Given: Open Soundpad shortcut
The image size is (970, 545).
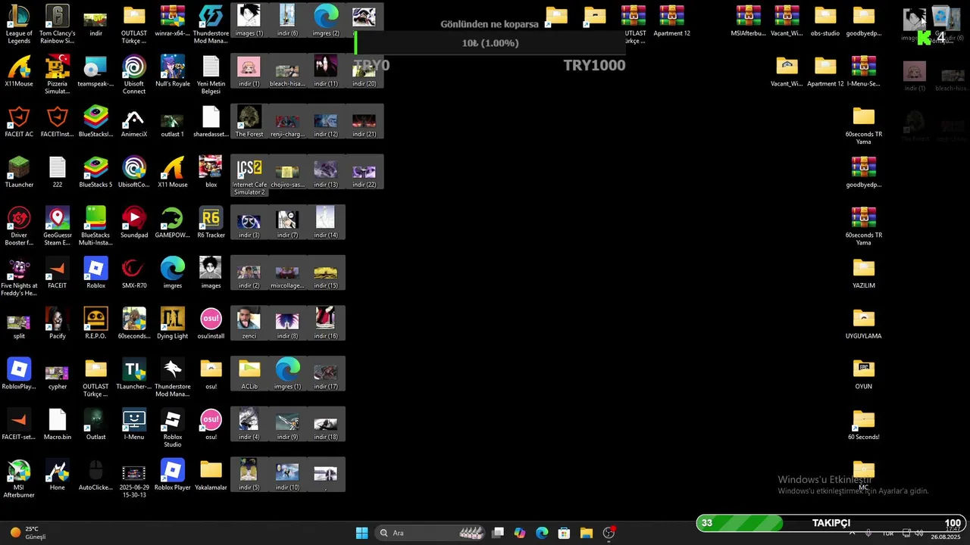Looking at the screenshot, I should tap(134, 223).
